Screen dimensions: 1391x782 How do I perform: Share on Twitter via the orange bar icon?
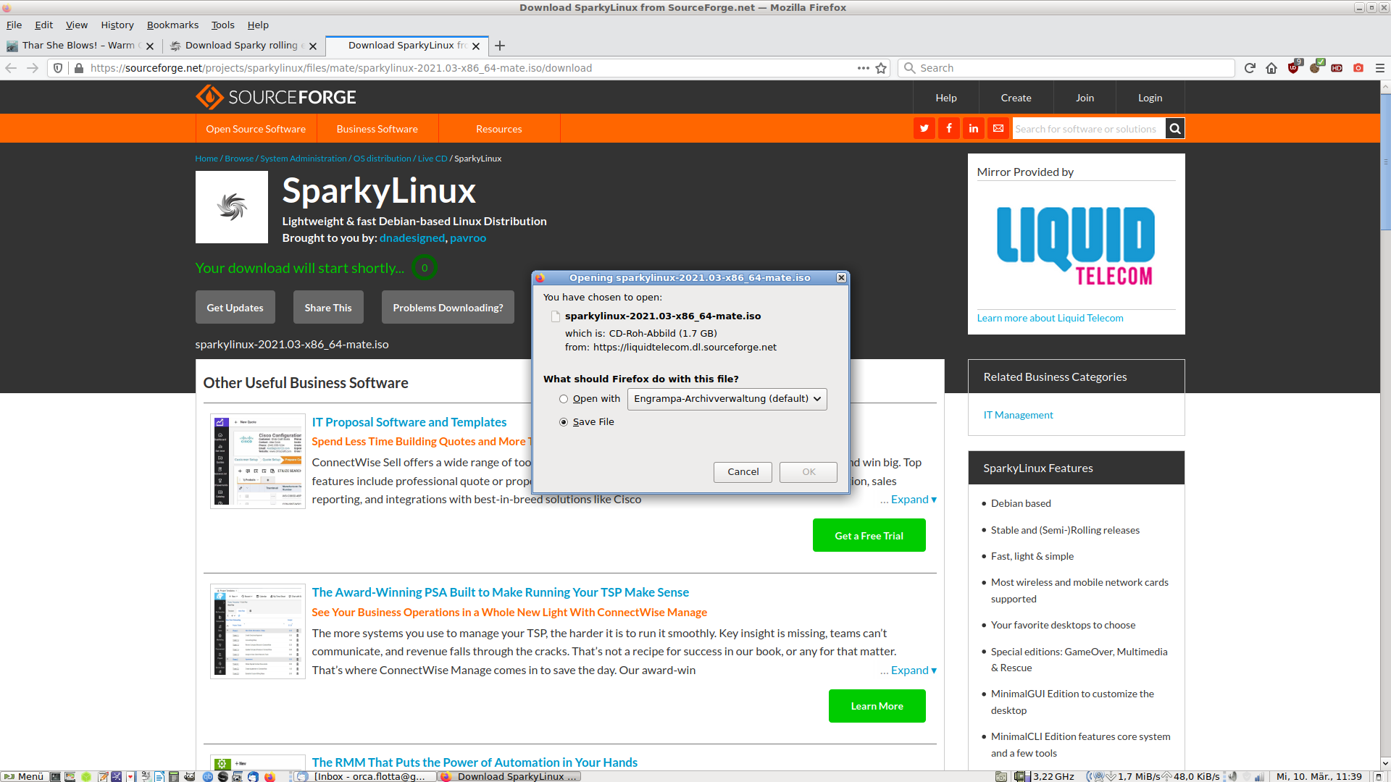[924, 129]
